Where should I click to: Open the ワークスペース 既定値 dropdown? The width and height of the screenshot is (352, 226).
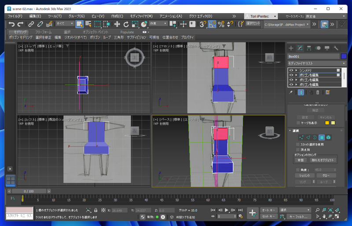(325, 16)
